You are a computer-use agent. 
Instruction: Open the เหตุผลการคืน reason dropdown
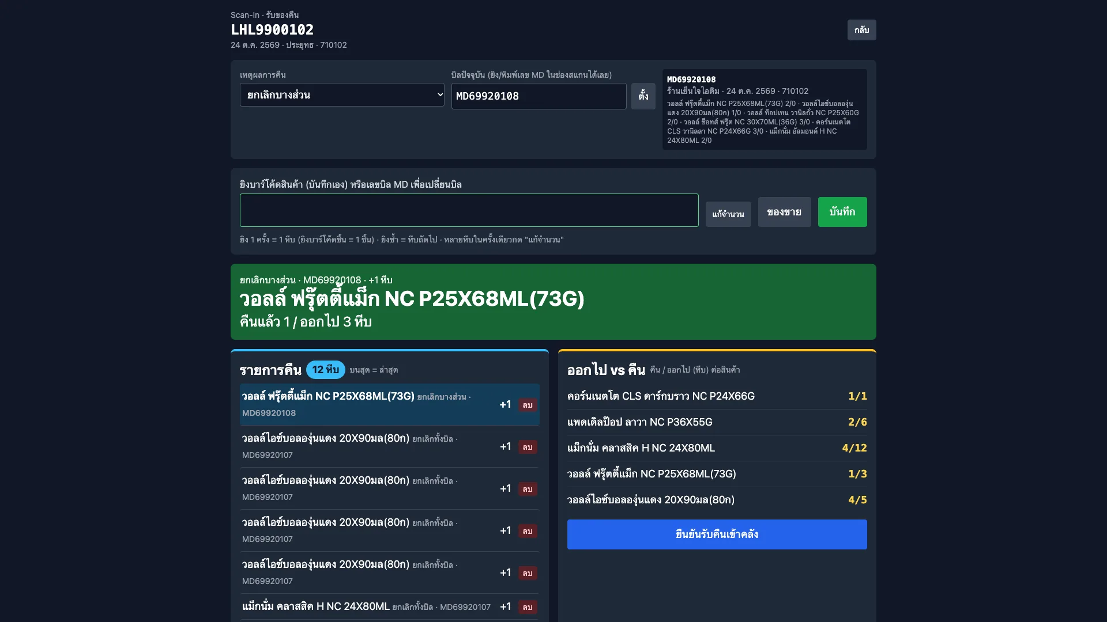[342, 95]
